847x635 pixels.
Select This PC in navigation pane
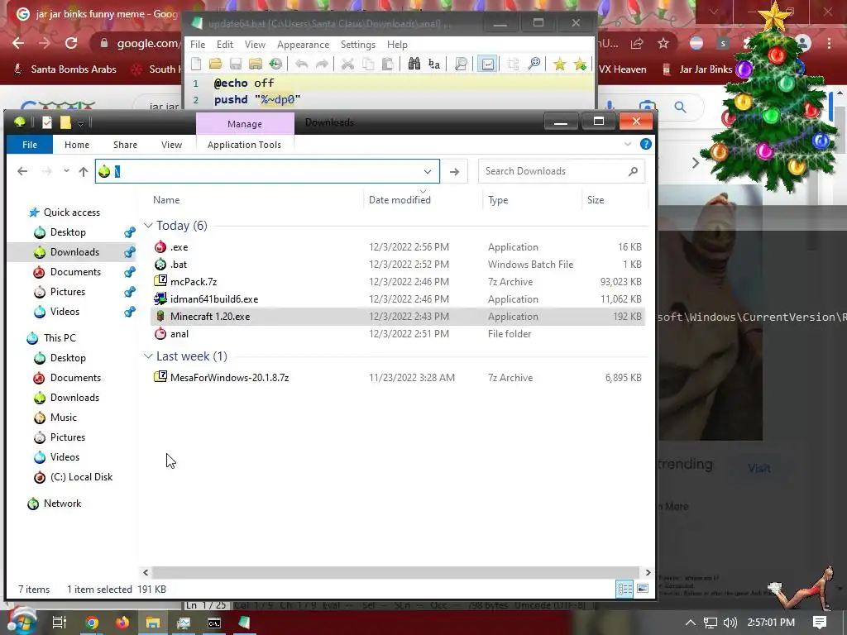60,337
